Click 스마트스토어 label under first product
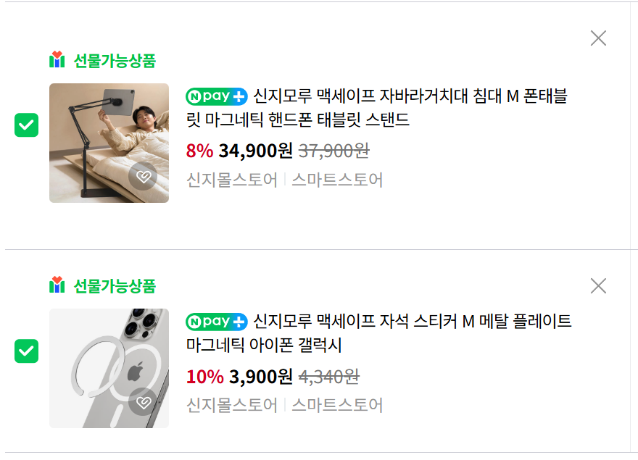This screenshot has width=638, height=460. coord(337,180)
